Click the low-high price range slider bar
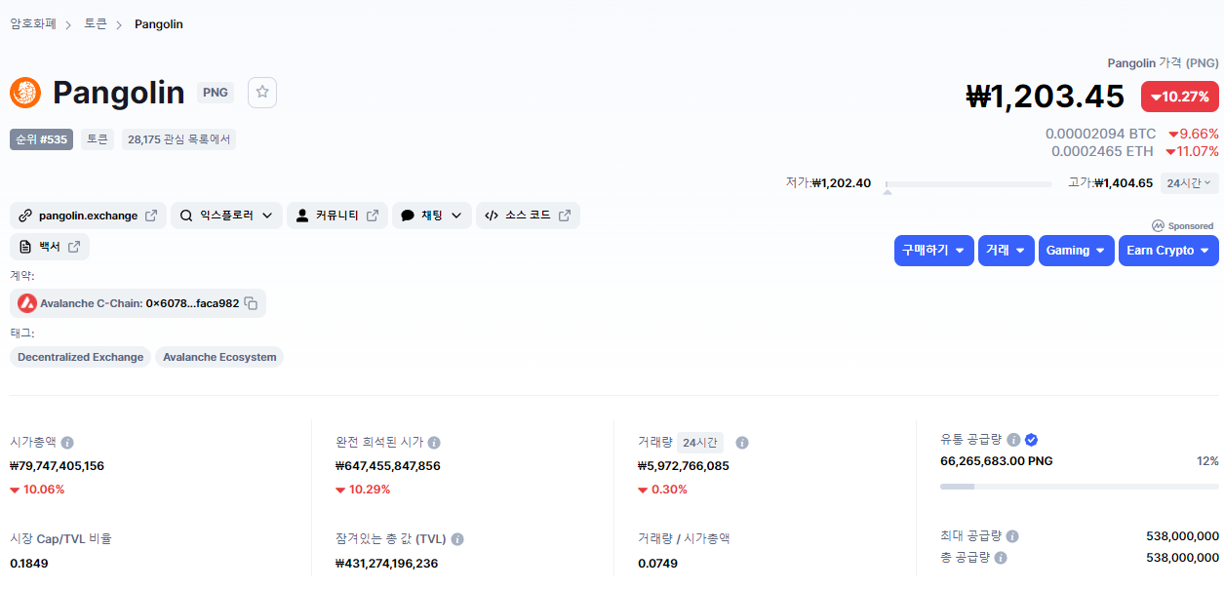This screenshot has height=589, width=1224. pos(967,183)
